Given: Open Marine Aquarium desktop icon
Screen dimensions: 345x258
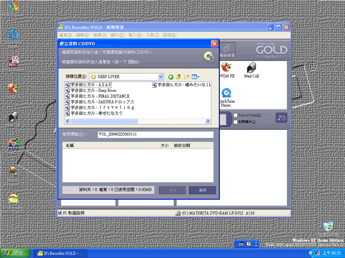Looking at the screenshot, I should pyautogui.click(x=13, y=176).
